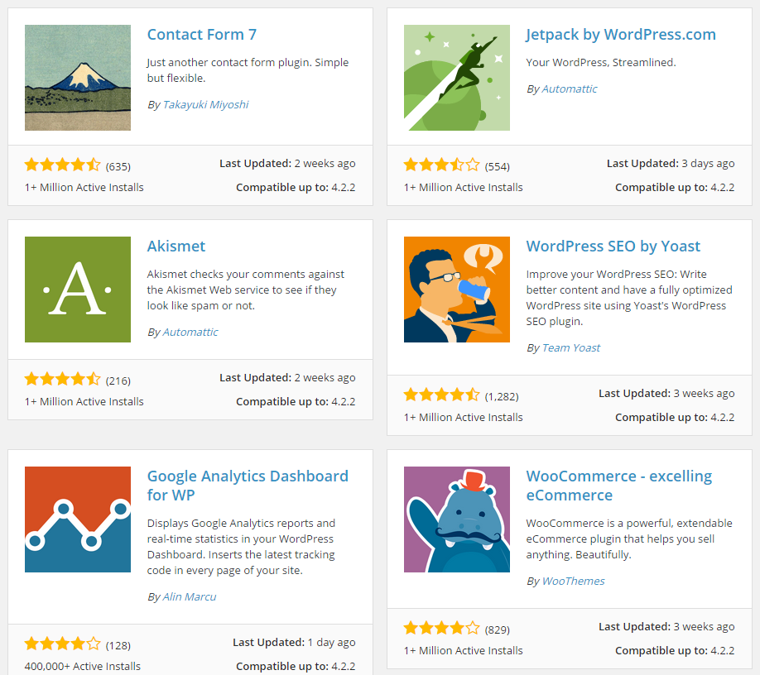Click Akismet's star rating
The image size is (760, 675).
[x=63, y=379]
